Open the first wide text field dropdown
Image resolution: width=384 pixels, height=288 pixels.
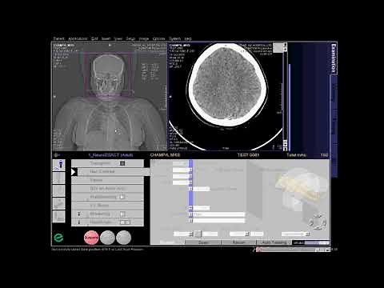click(x=190, y=214)
